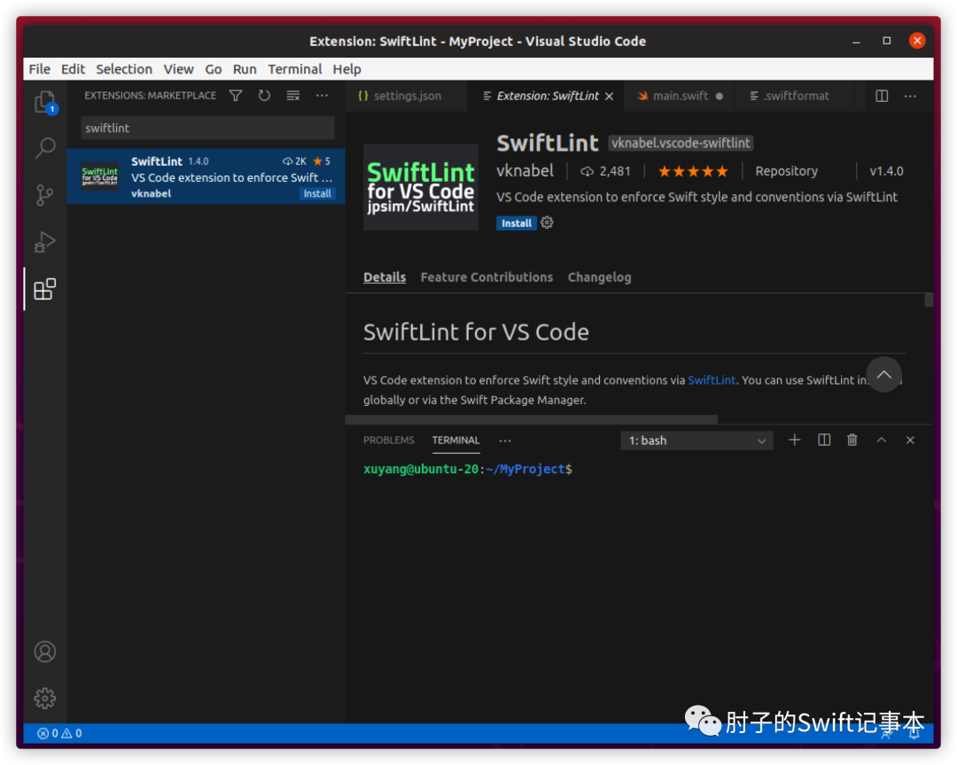Select the SwiftLint result in extensions list
Screen dimensions: 957x765
[206, 176]
